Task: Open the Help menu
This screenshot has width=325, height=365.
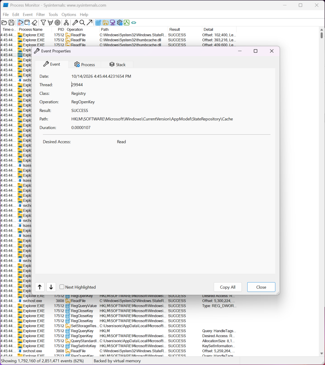Action: click(84, 14)
